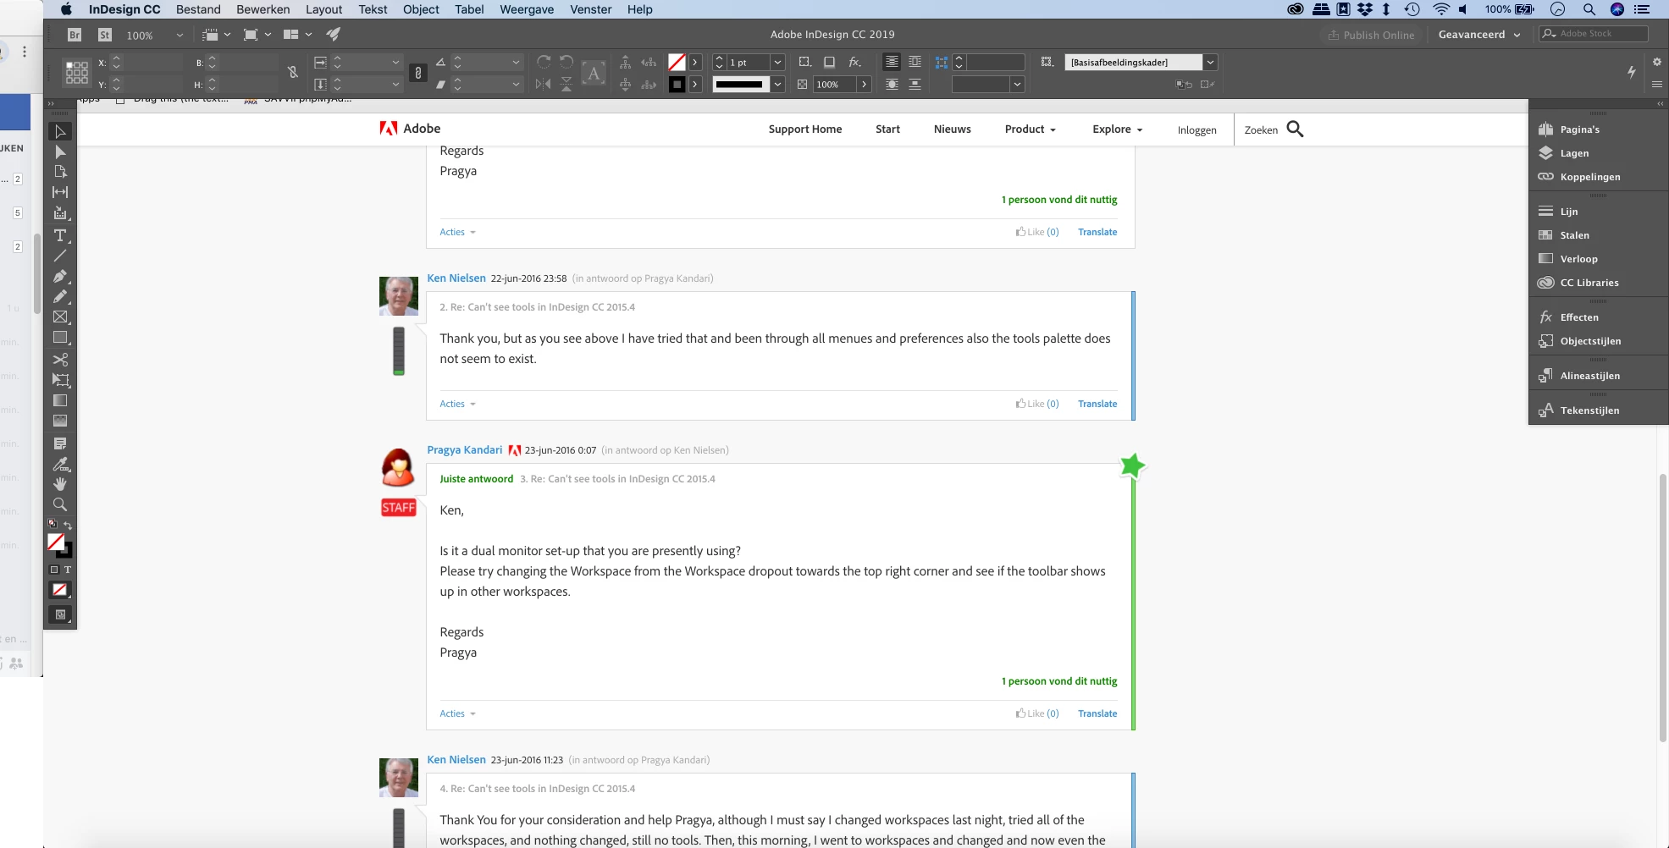Select the Rectangle Frame tool
Screen dimensions: 1669x848
pyautogui.click(x=60, y=317)
